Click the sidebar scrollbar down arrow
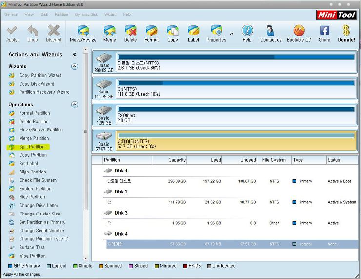The width and height of the screenshot is (361, 279). click(86, 258)
